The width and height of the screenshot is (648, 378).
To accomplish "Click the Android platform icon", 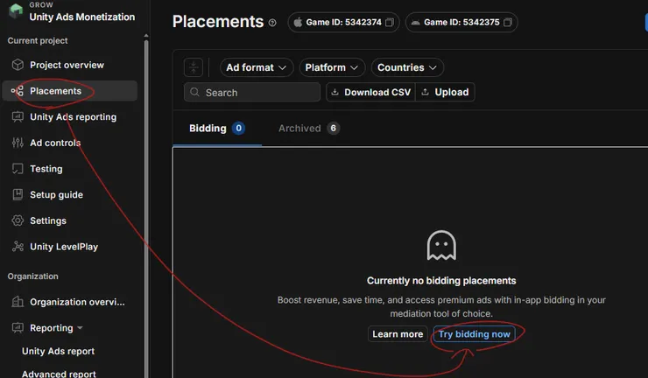I will click(415, 22).
